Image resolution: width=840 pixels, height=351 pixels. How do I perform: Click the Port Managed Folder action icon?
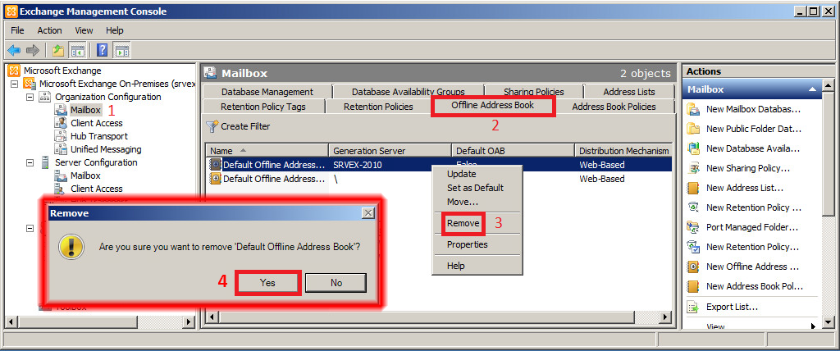pyautogui.click(x=694, y=227)
